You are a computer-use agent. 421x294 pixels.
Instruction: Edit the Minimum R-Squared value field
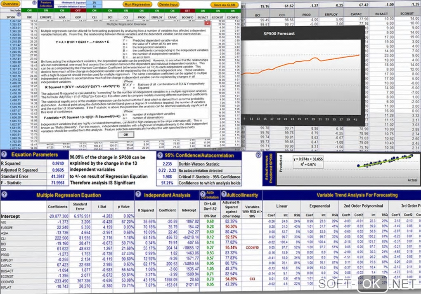click(94, 2)
